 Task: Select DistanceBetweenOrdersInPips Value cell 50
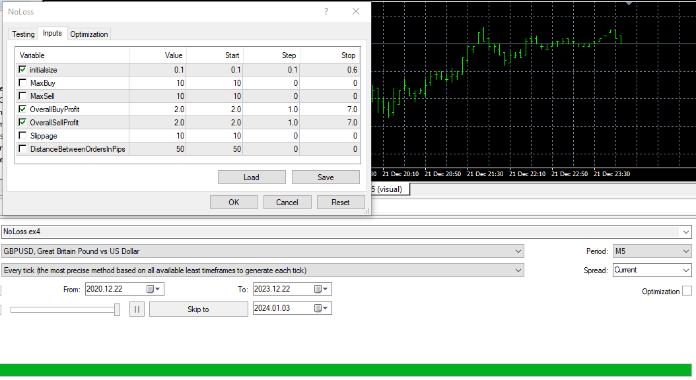158,149
